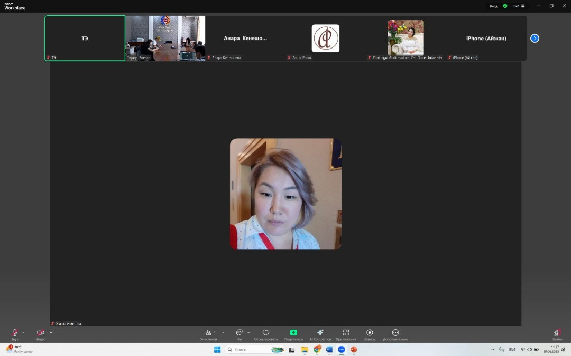Viewport: 571px width, 356px height.
Task: Open the Участники participants panel
Action: coord(209,333)
